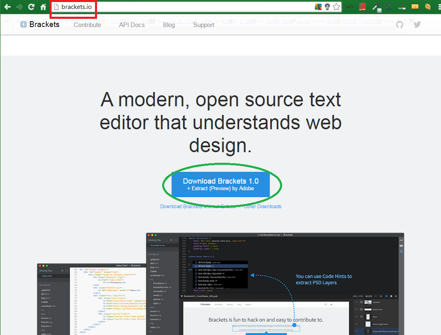Toggle the bookmark star for brackets.io
441x335 pixels.
point(337,7)
